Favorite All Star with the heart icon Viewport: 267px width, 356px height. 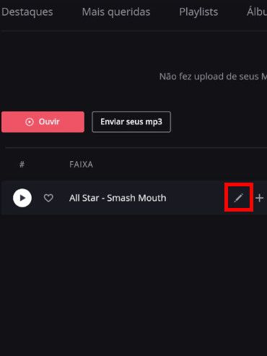48,198
